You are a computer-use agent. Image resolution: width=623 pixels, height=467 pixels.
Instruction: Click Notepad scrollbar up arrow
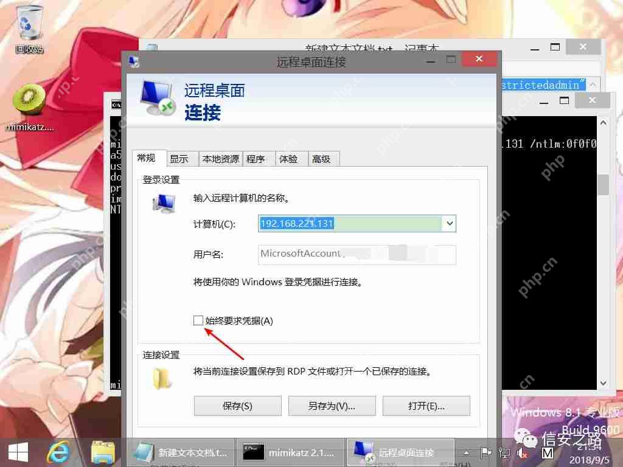point(593,85)
